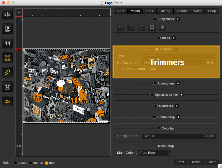Click the orange chain link icon
The image size is (222, 168).
(7, 72)
